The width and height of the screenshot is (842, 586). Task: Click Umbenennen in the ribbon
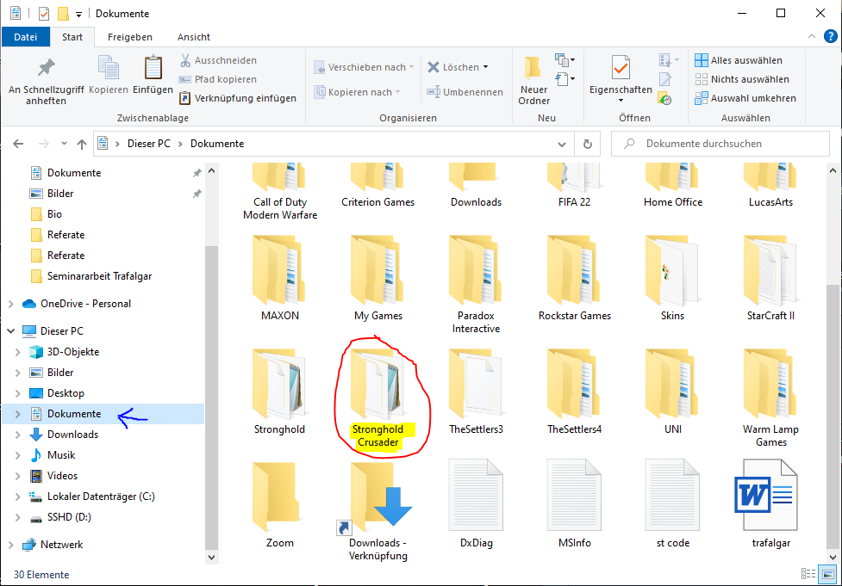465,92
